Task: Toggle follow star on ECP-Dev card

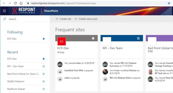Action: point(93,38)
